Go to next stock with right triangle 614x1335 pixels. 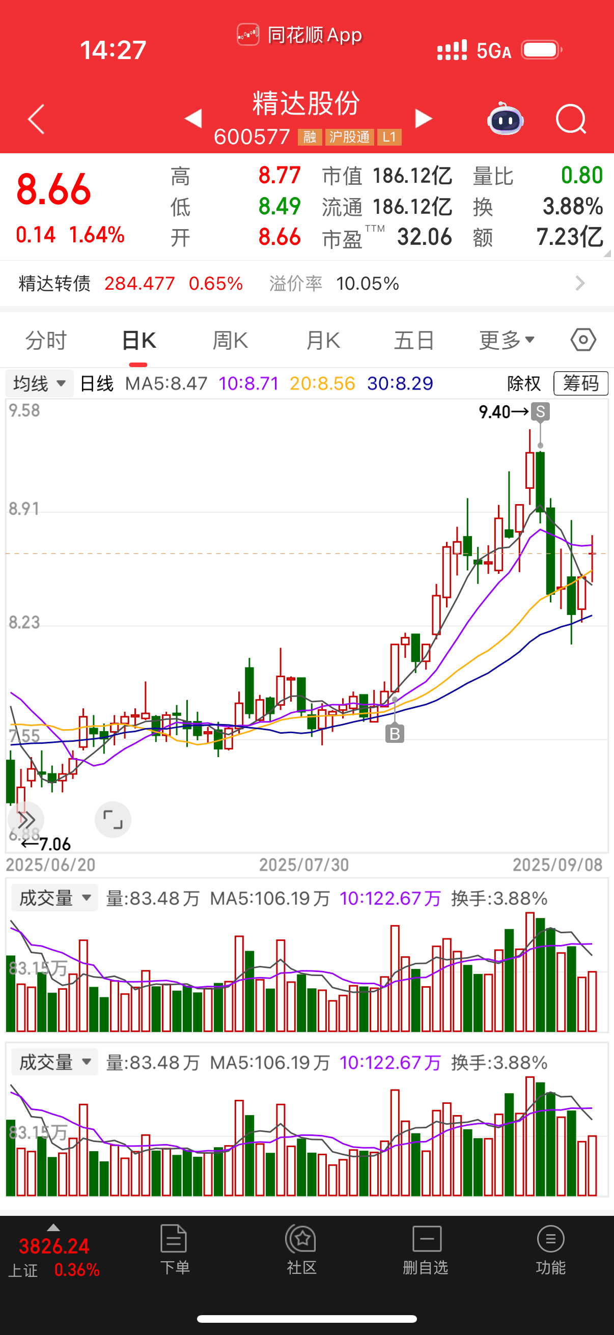[423, 118]
